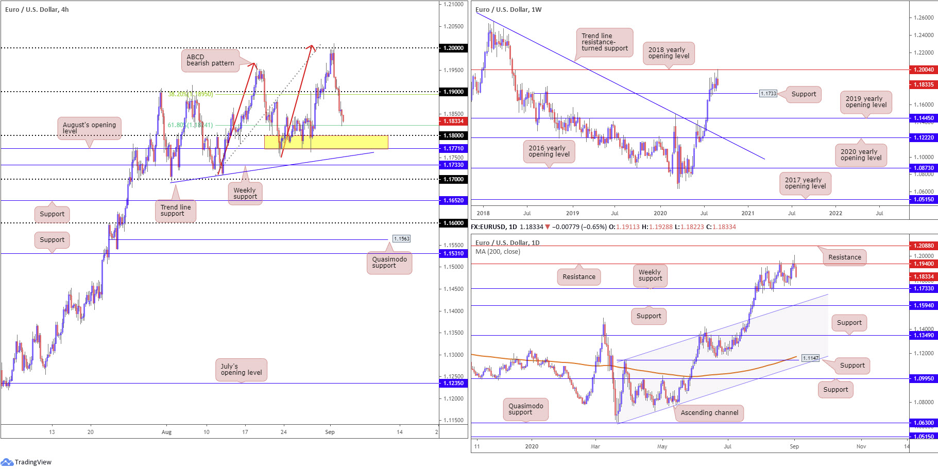Click the blue 1.13490 price label

point(924,335)
